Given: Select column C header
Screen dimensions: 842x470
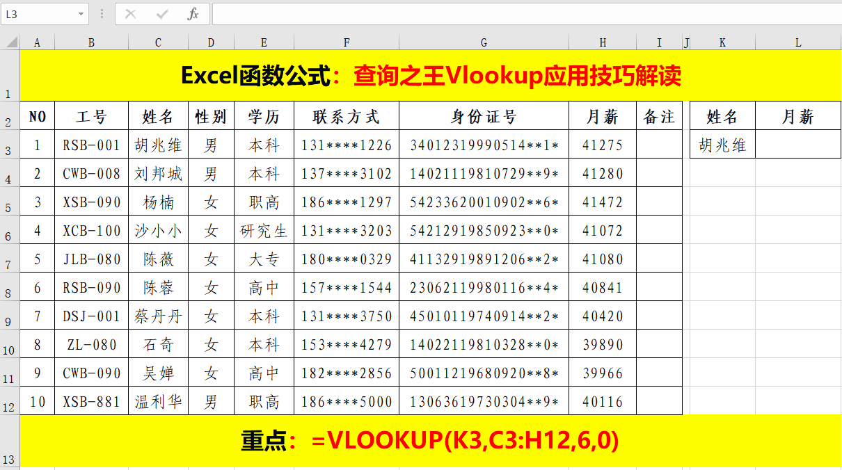Looking at the screenshot, I should coord(159,43).
